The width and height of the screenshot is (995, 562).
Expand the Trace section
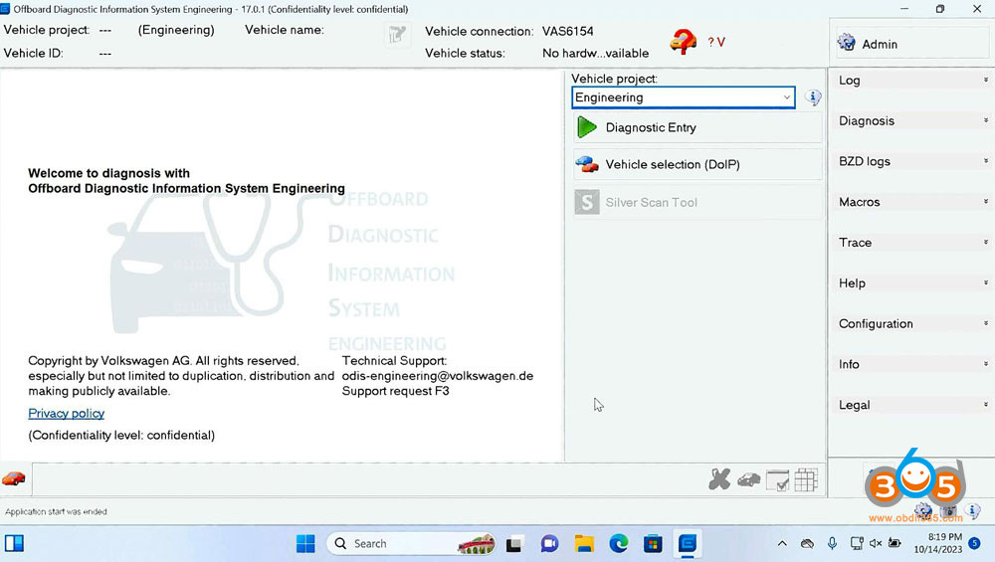[911, 243]
